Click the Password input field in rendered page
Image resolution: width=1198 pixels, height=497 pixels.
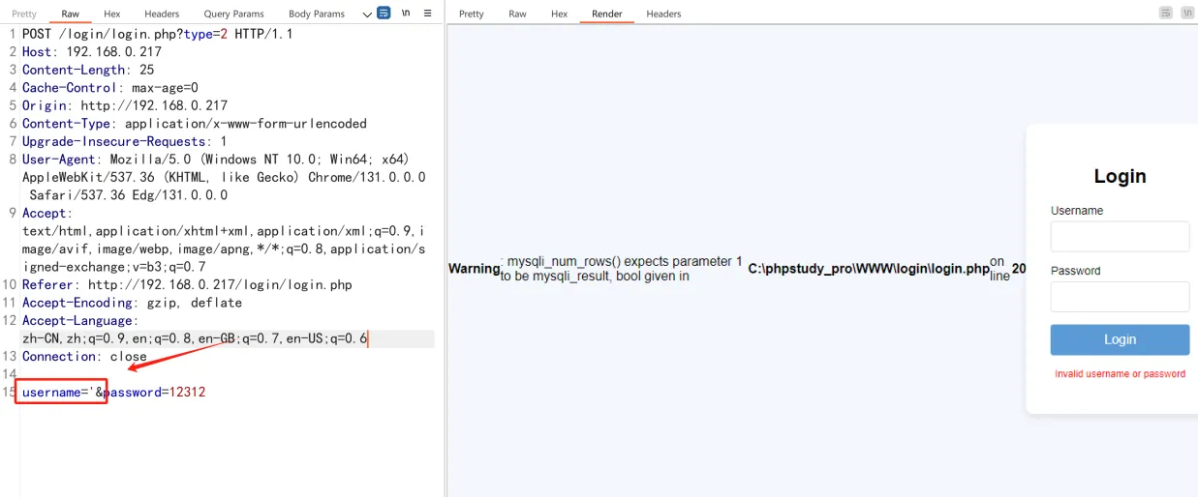coord(1120,297)
